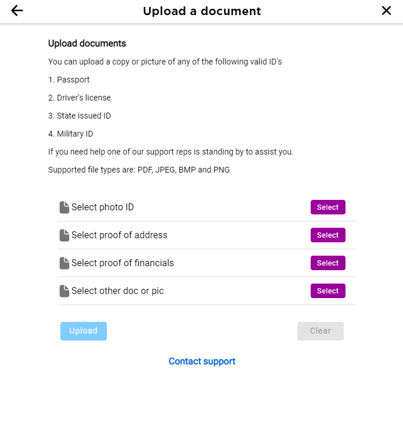Click the file icon beside proof of financials
Screen dimensions: 403x448
pyautogui.click(x=64, y=263)
